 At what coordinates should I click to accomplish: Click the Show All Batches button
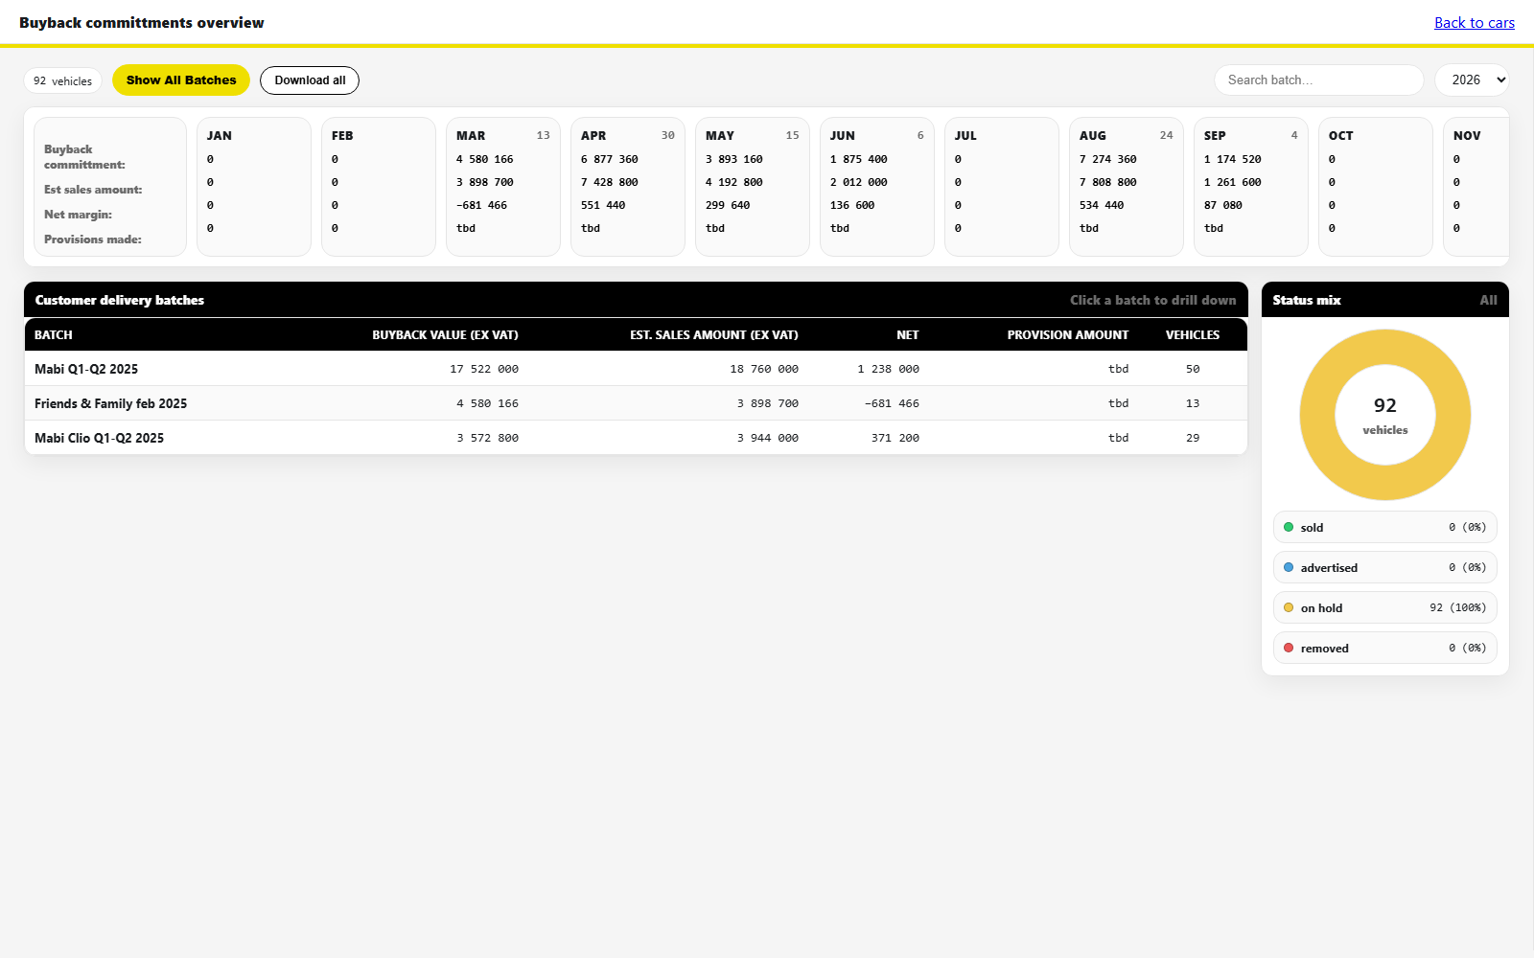tap(181, 80)
